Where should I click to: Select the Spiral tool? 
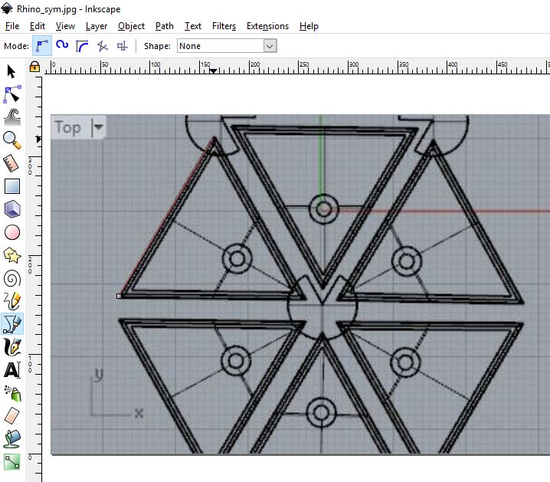[x=12, y=278]
